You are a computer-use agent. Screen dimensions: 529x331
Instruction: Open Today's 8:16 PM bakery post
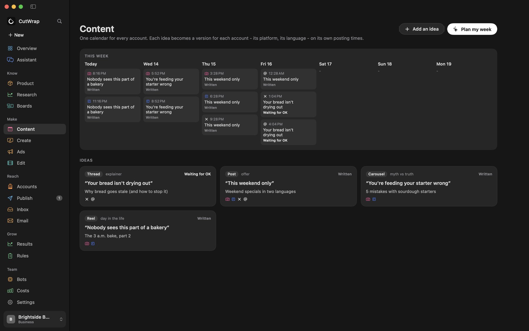tap(113, 82)
